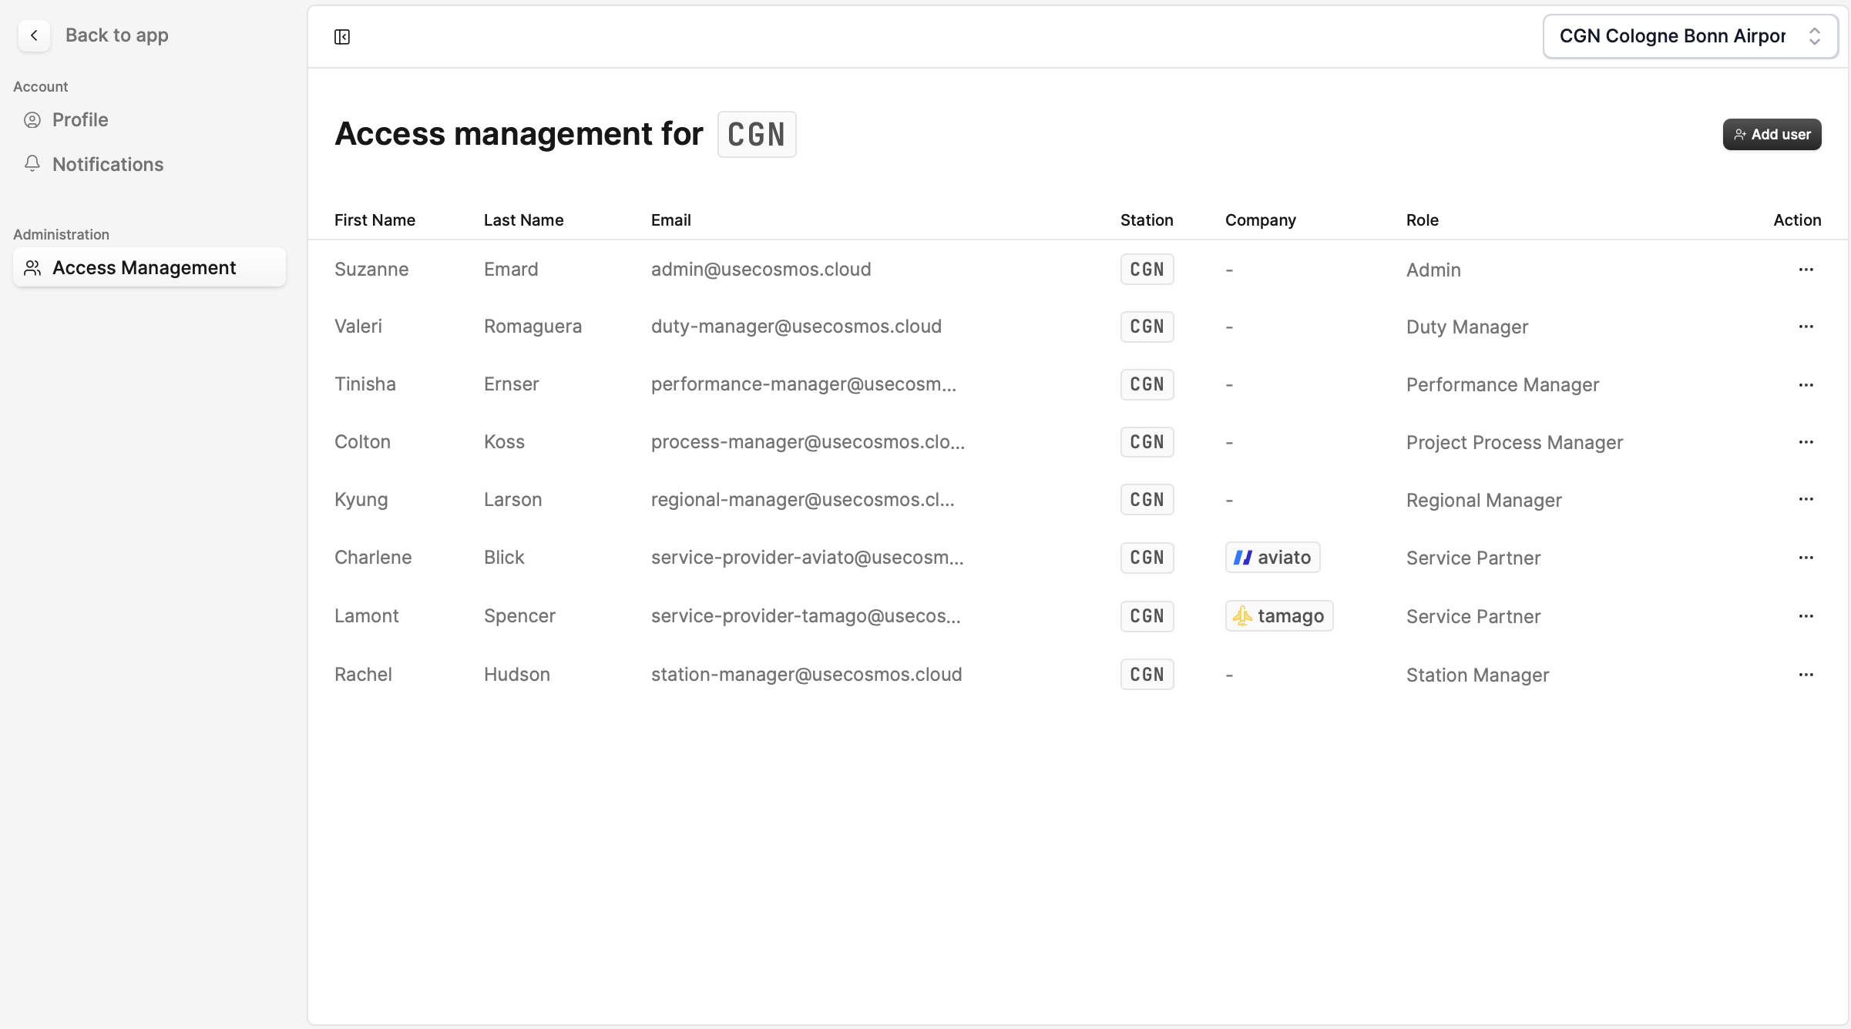This screenshot has width=1851, height=1029.
Task: Click the Role column header
Action: coord(1422,220)
